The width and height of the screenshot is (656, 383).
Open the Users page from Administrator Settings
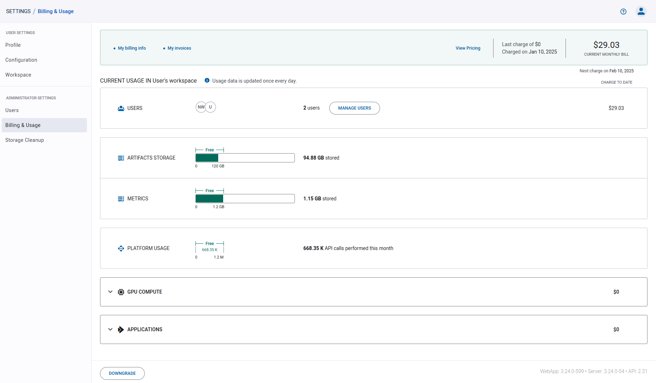click(12, 110)
